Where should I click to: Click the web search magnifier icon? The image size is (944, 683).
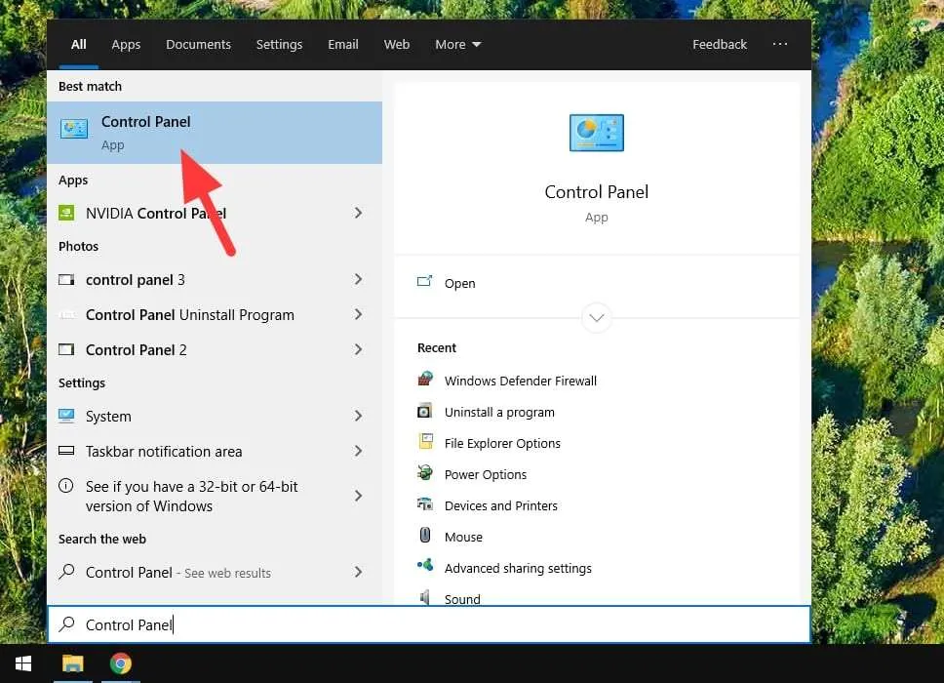coord(67,571)
